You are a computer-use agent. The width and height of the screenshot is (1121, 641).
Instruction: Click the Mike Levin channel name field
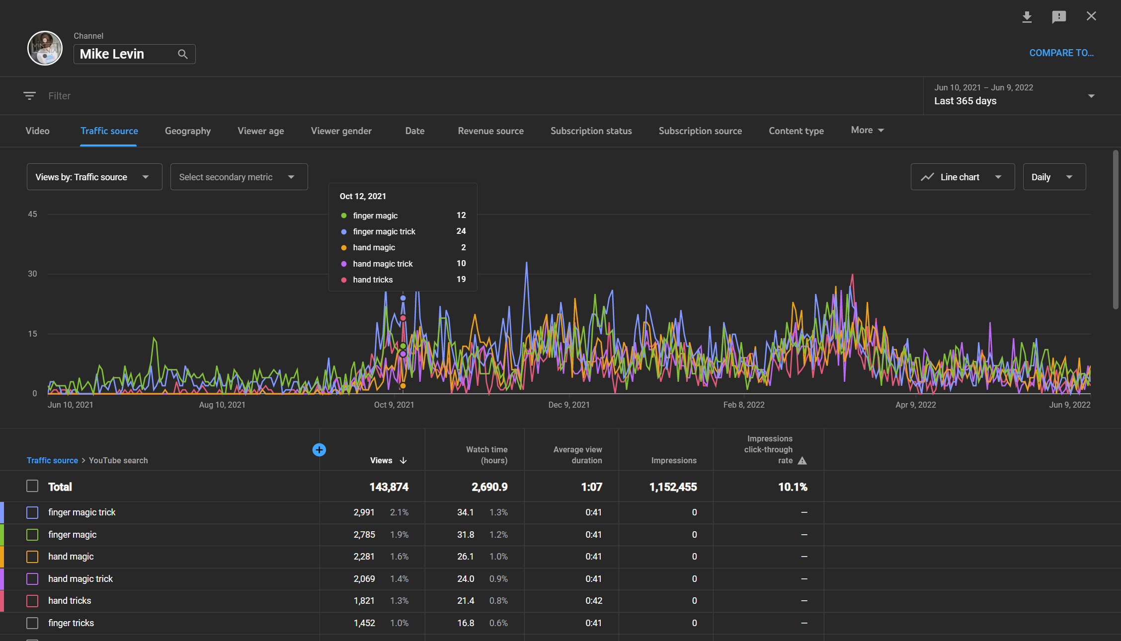[x=135, y=54]
